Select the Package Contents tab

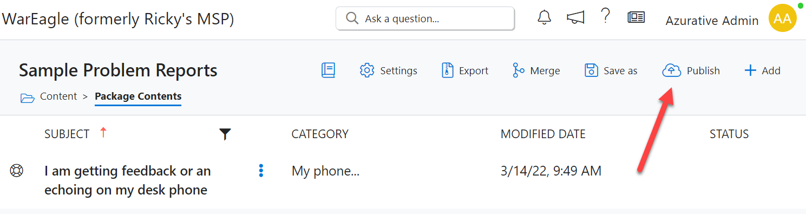[138, 96]
